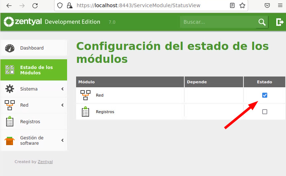Click the page title Configuración del estado
Screen dimensions: 286x176
172,52
